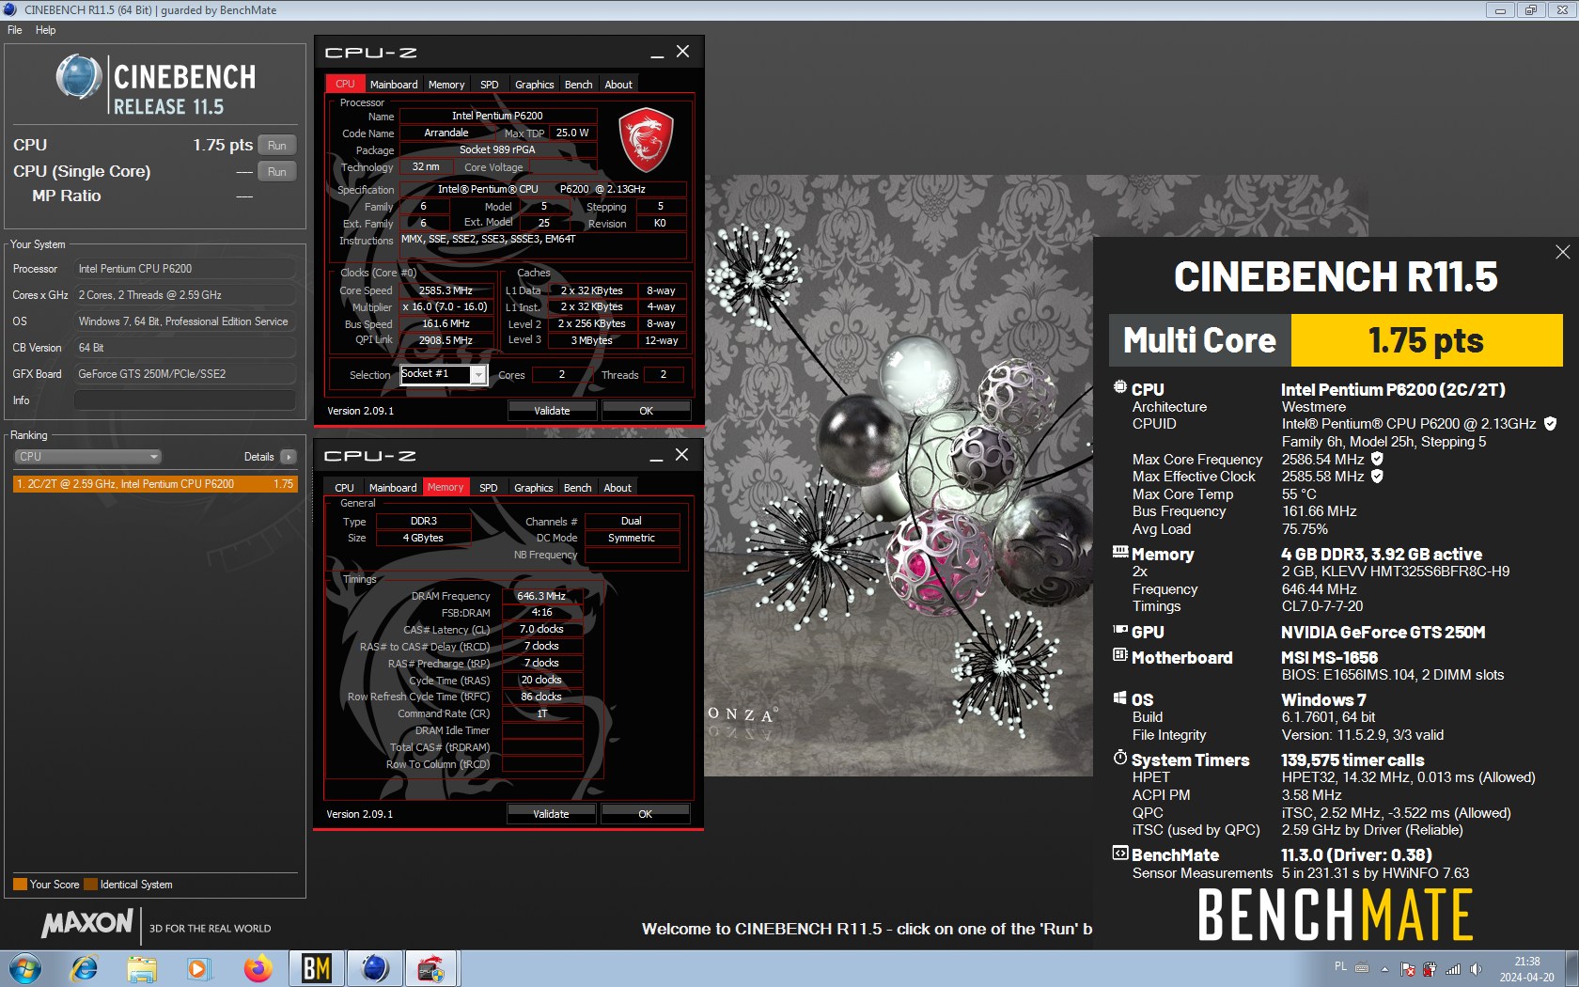
Task: Close the BenchMate result overlay
Action: 1562,252
